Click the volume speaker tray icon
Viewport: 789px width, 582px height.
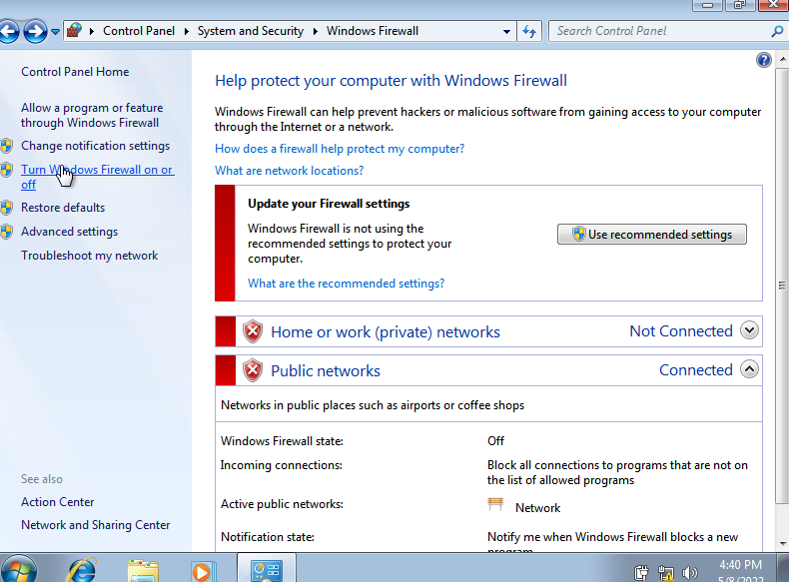690,573
